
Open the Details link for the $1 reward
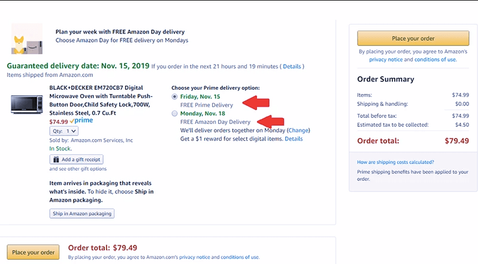(x=294, y=139)
